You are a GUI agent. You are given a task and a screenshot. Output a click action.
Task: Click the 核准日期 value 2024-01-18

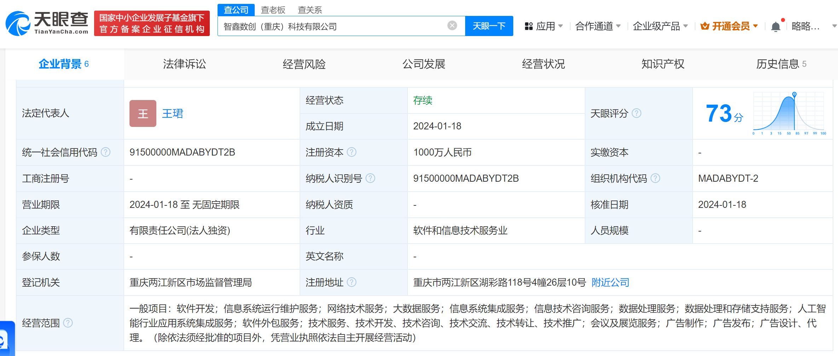722,204
